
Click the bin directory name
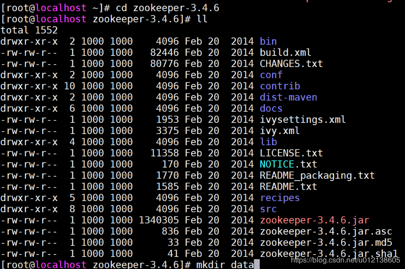point(268,41)
